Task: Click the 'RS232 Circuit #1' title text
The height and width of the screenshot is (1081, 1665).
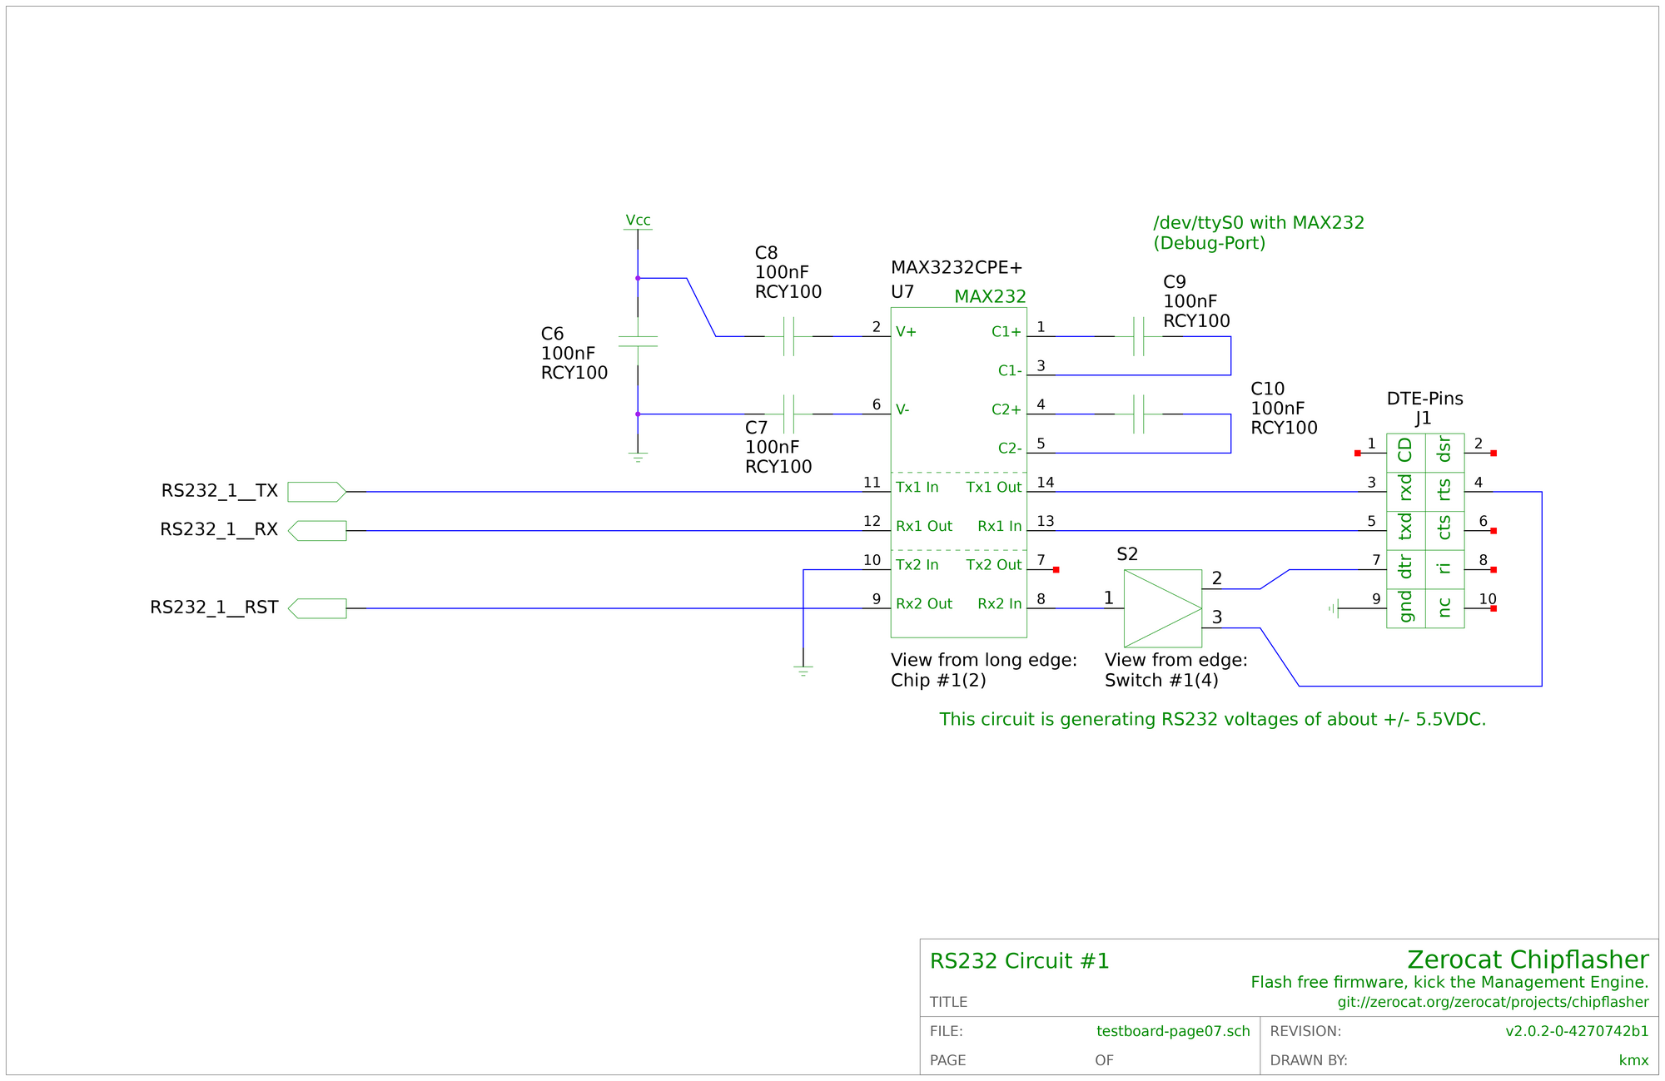Action: tap(1019, 961)
